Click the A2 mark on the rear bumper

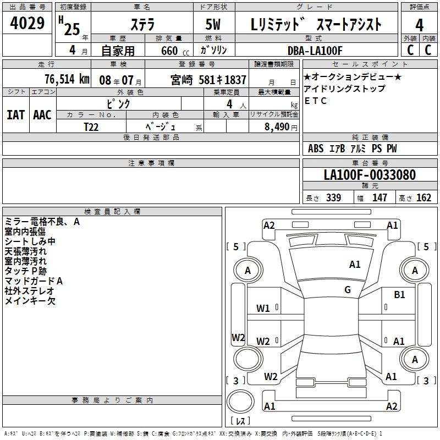point(392,406)
